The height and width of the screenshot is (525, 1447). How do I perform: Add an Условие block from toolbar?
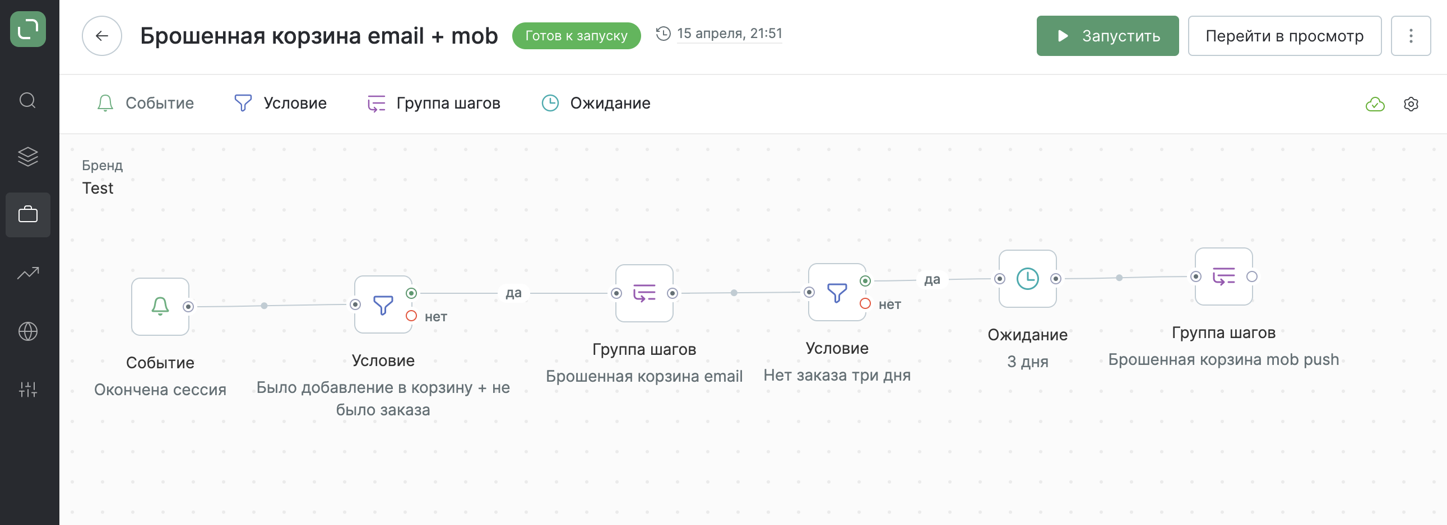point(280,103)
